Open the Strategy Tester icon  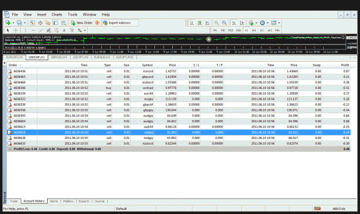63,22
